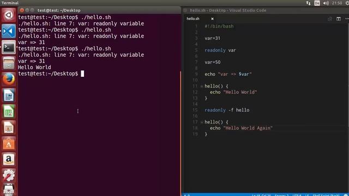Click code line 'readonly var'
This screenshot has height=196, width=349.
[220, 50]
